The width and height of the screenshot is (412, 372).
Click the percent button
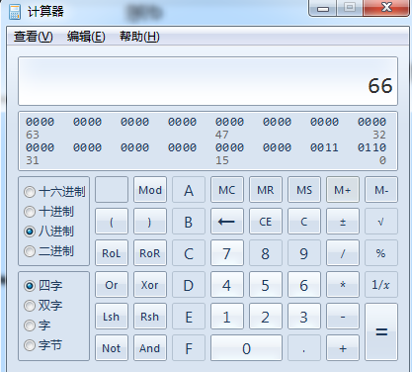coord(381,253)
